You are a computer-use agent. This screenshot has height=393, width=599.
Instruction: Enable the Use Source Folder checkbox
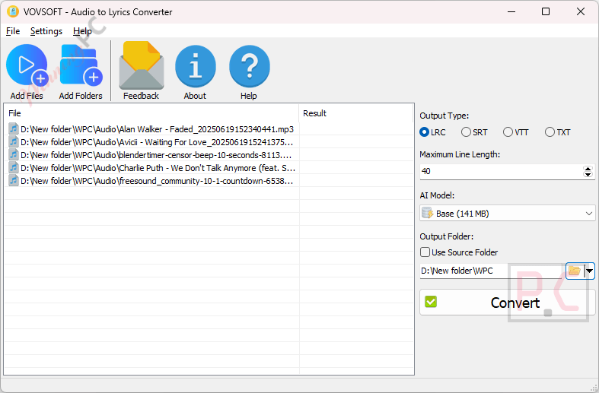pos(425,252)
